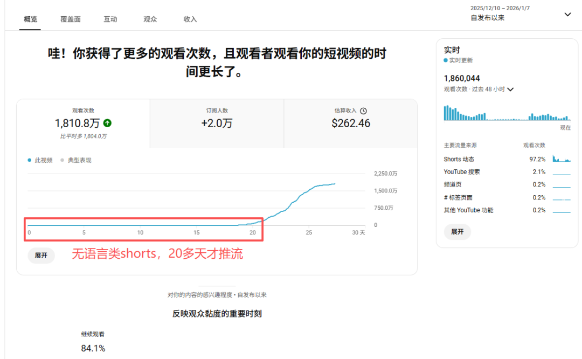Open the date range dropdown chevron
This screenshot has width=582, height=359.
click(x=567, y=15)
